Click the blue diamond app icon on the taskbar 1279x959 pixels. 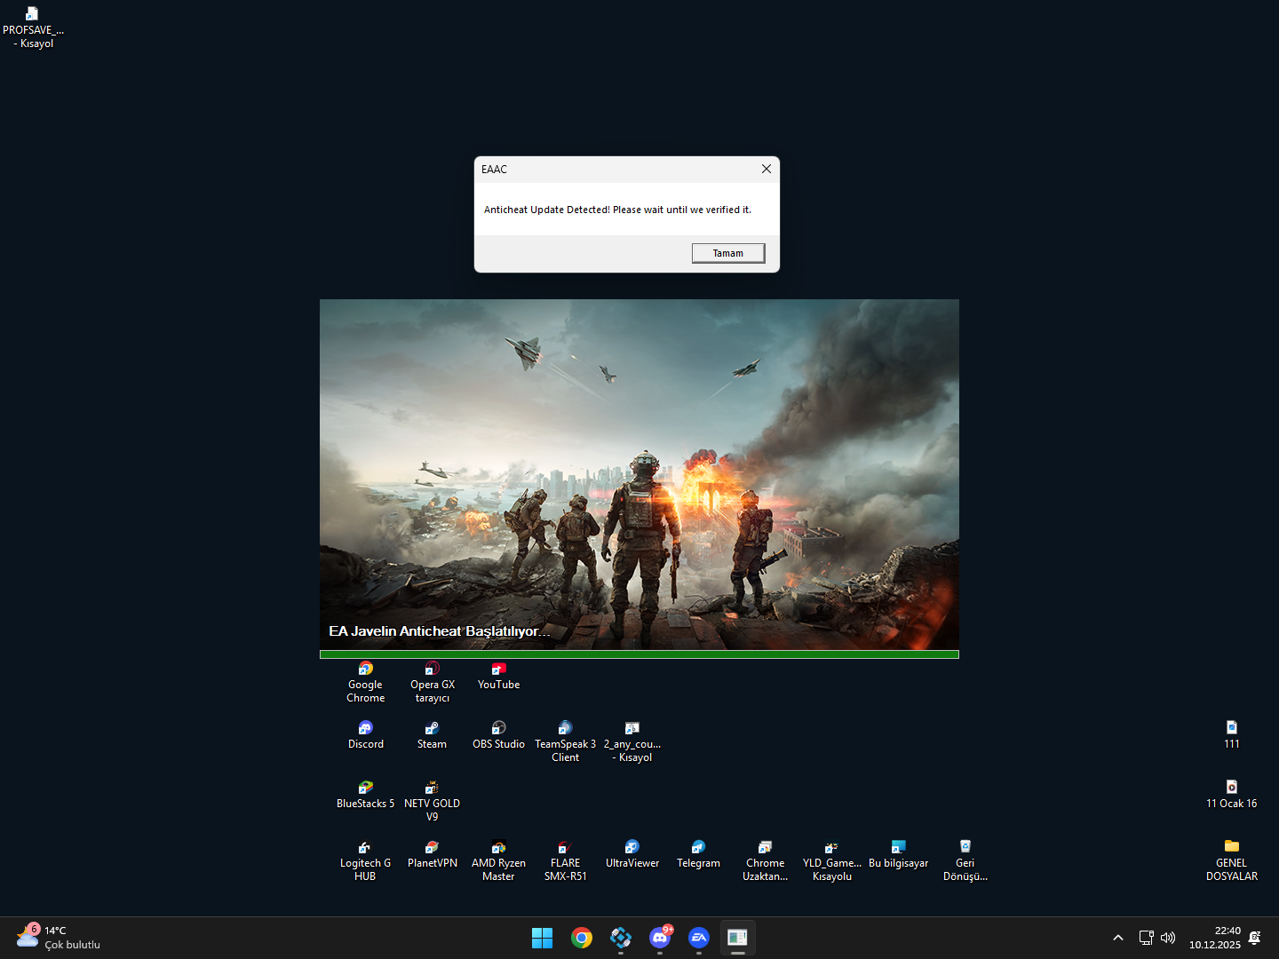click(621, 938)
